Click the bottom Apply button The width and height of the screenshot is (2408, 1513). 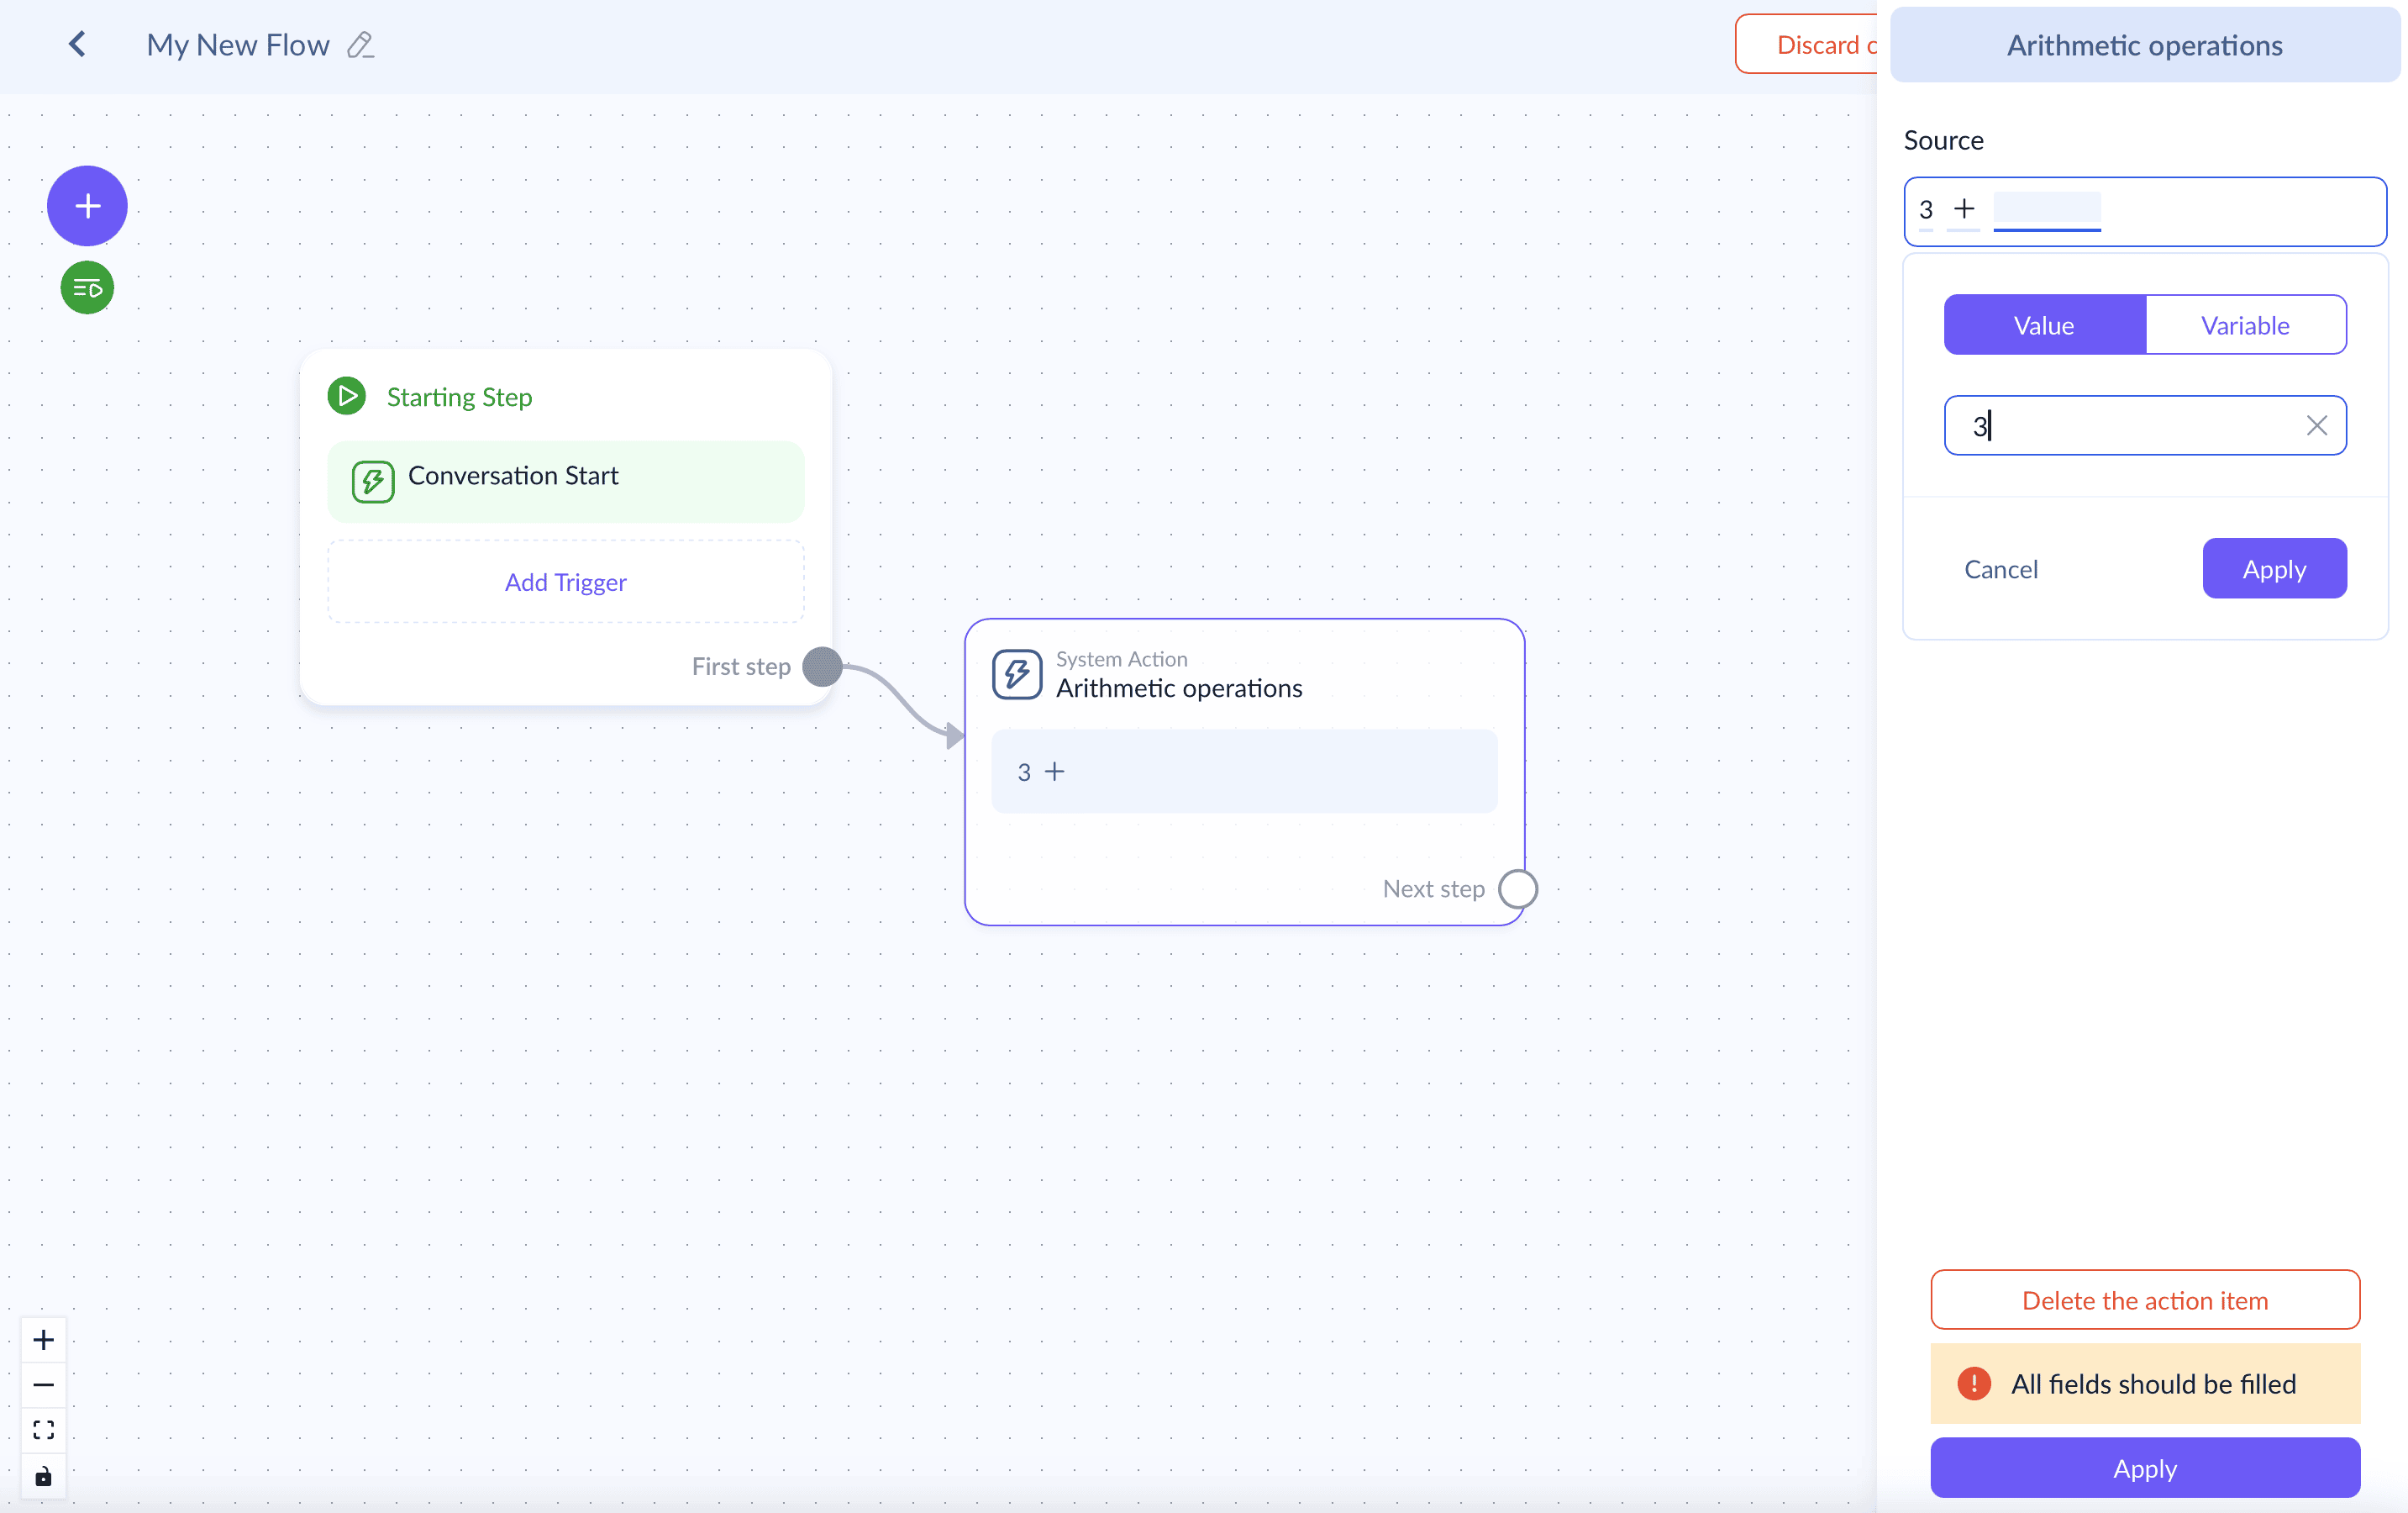2144,1468
